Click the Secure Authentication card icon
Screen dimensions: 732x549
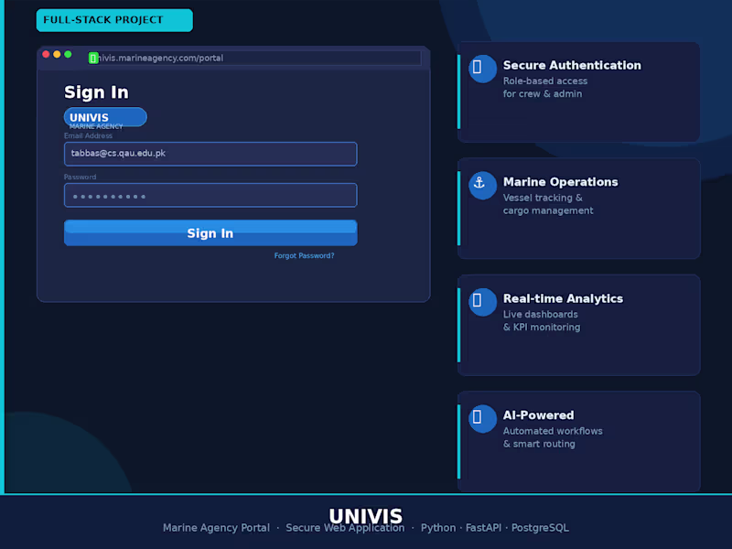(482, 69)
